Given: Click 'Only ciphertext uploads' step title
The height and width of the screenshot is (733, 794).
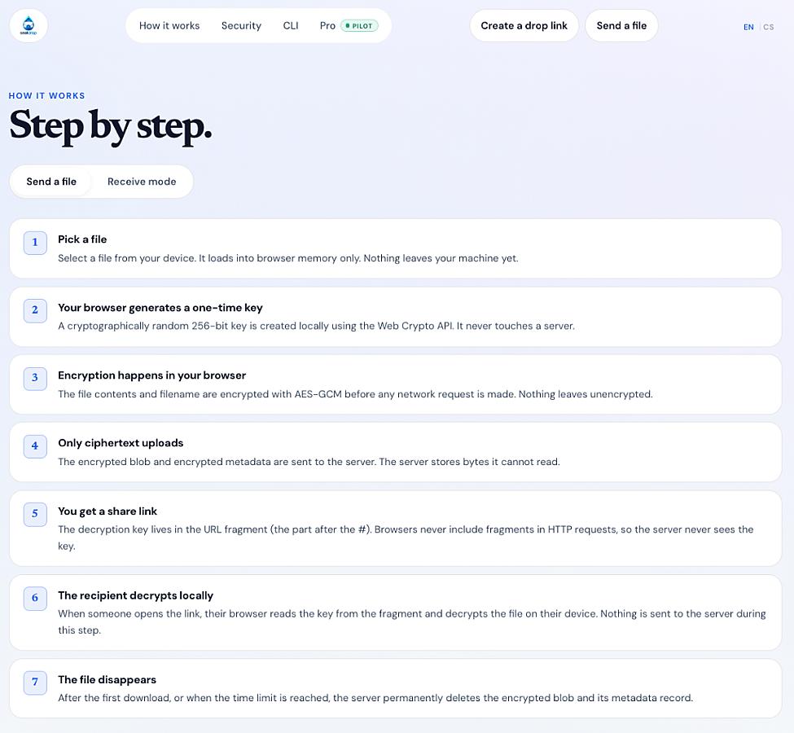Looking at the screenshot, I should pos(121,443).
